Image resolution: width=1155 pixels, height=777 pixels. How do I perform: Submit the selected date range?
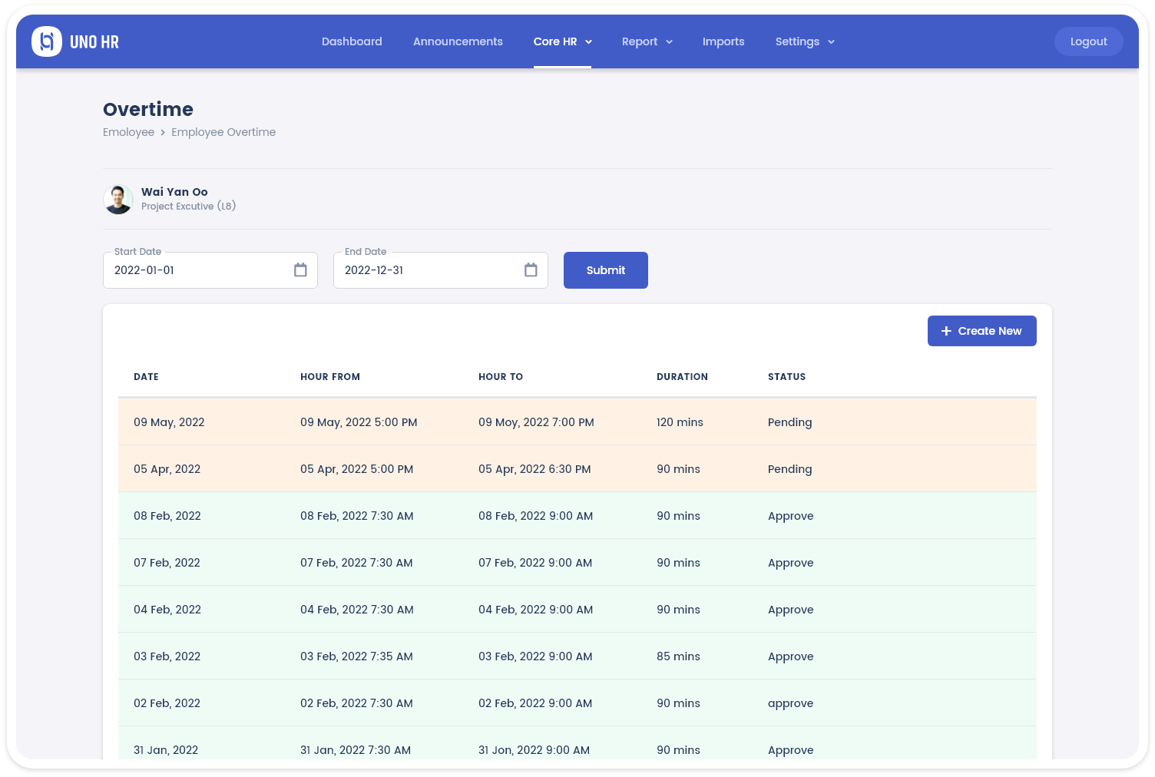click(x=605, y=270)
